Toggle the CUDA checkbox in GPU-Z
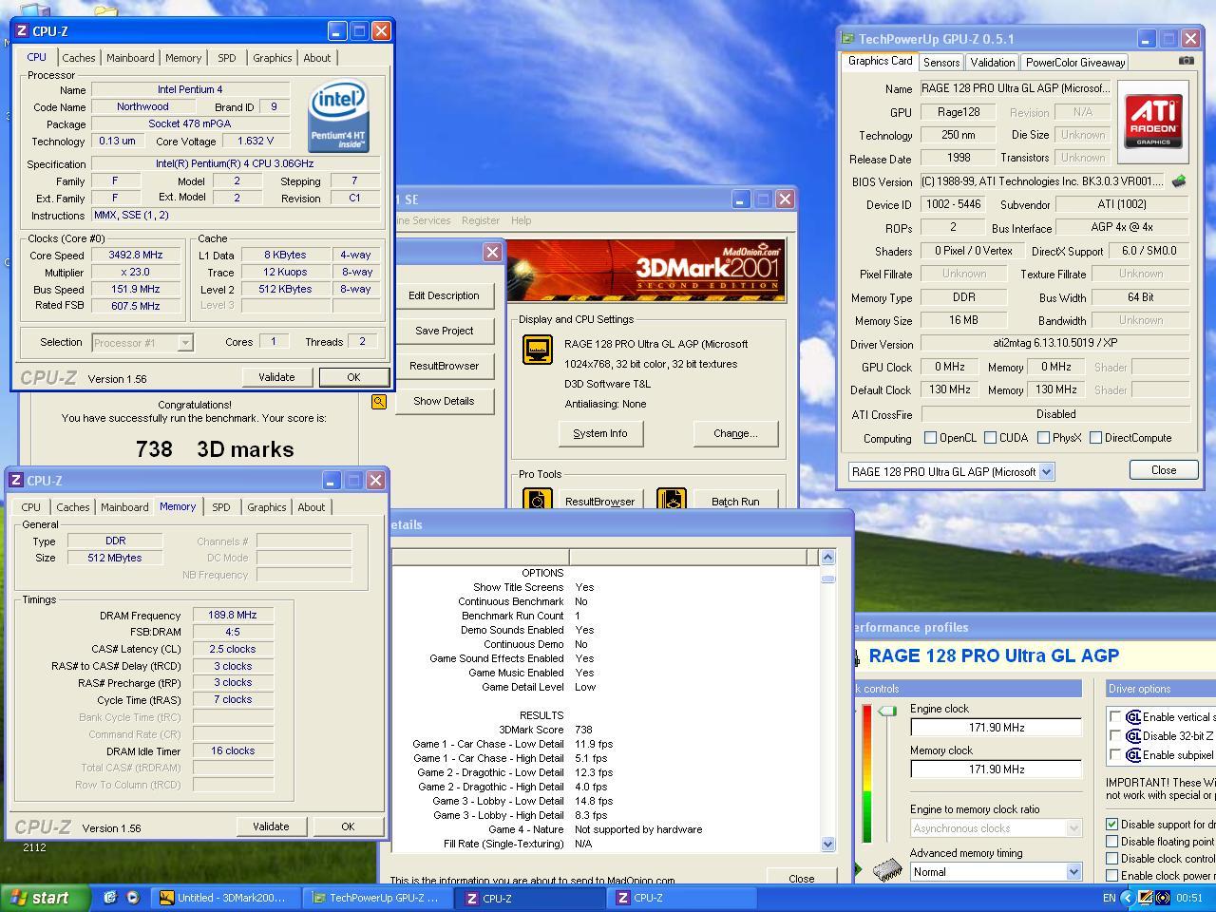Viewport: 1216px width, 912px height. coord(990,438)
